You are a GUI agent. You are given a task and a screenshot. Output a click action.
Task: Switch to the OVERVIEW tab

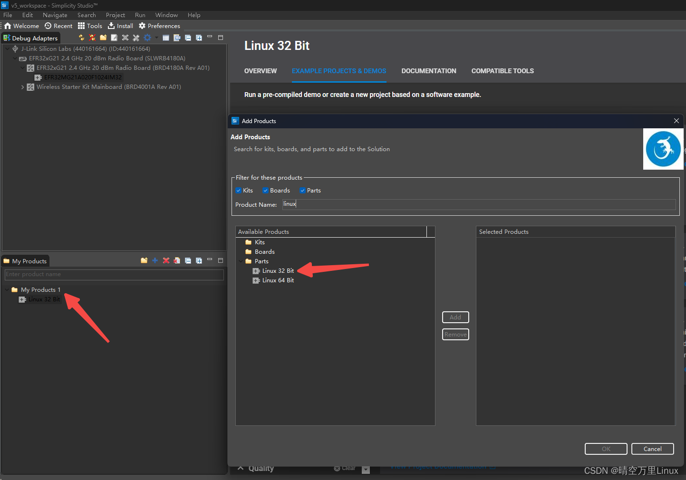[261, 71]
